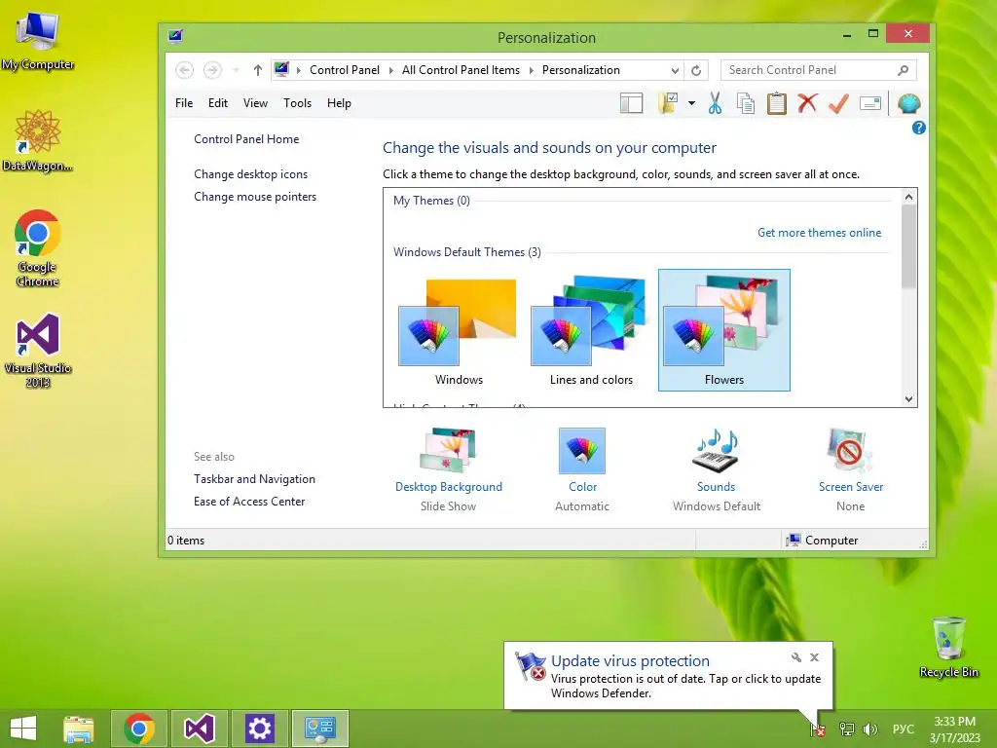Click Get more themes online
997x748 pixels.
click(x=819, y=233)
